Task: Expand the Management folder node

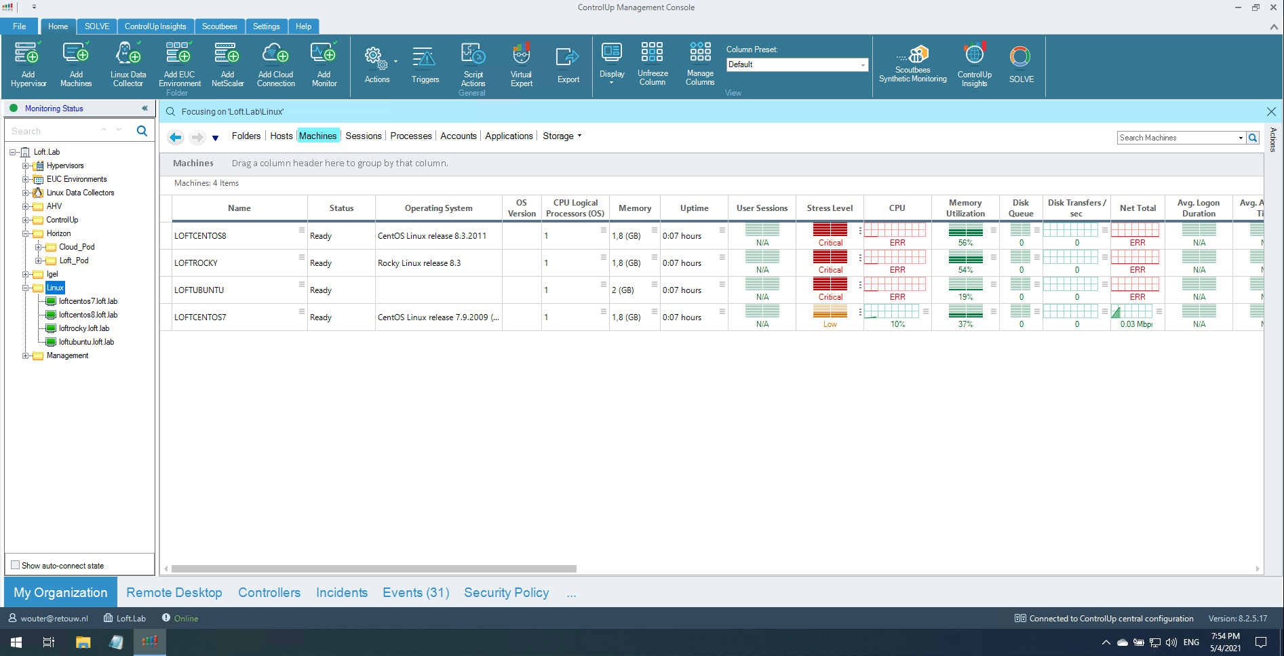Action: pyautogui.click(x=26, y=355)
